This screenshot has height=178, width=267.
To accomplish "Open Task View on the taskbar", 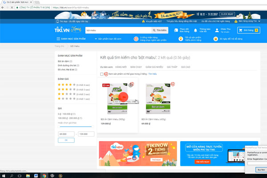I will point(20,176).
